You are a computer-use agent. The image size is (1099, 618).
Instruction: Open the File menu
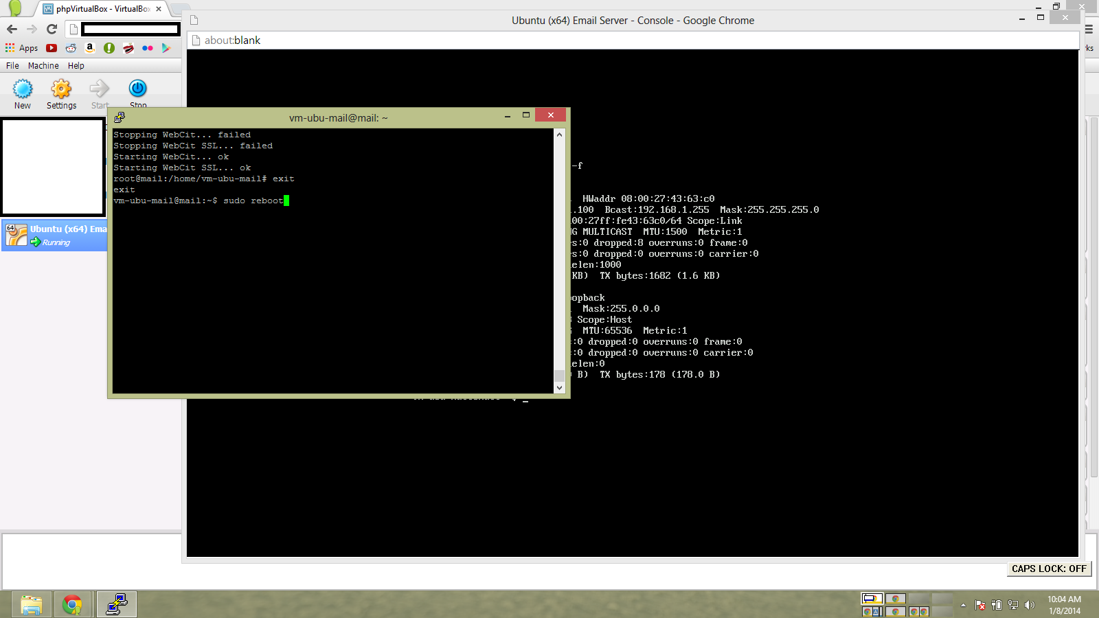point(12,66)
